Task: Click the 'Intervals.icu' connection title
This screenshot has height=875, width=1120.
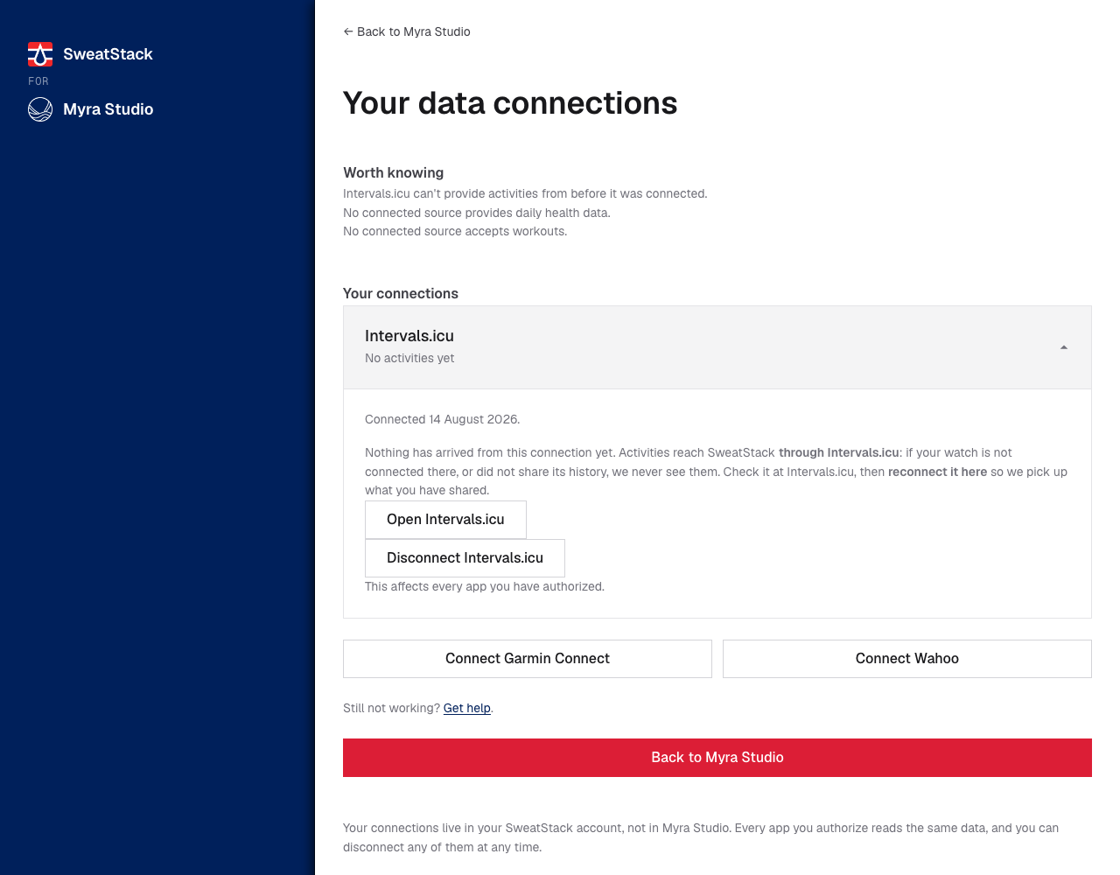Action: point(409,336)
